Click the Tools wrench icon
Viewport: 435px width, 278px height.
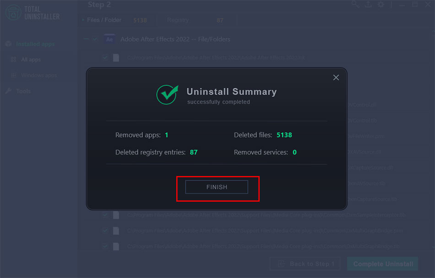(9, 91)
